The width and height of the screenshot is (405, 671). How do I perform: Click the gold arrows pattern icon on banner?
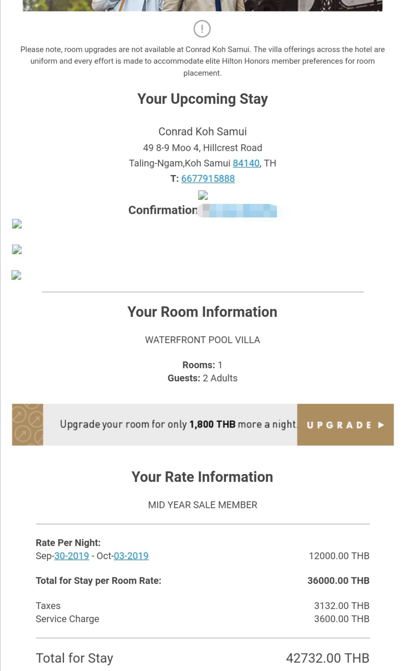[x=27, y=425]
